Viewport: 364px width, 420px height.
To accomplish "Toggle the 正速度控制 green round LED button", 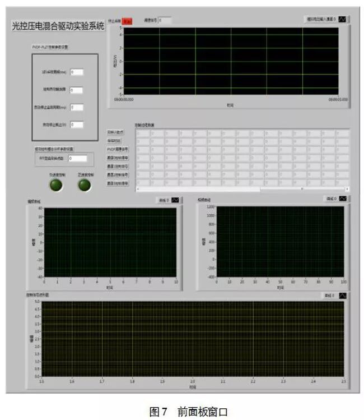I will pyautogui.click(x=85, y=185).
